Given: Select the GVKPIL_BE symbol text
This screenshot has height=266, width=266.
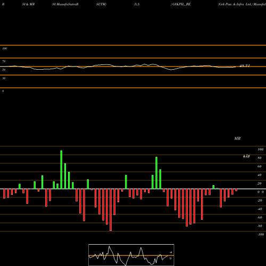Looking at the screenshot, I should tap(181, 4).
